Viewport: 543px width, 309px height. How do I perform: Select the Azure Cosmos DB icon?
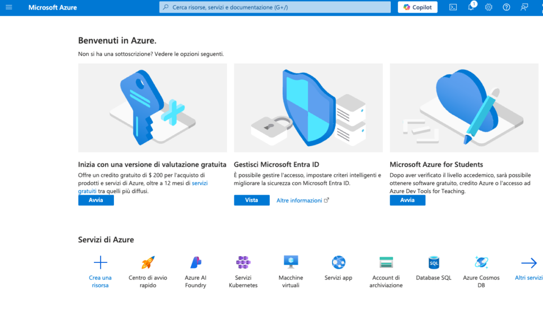pyautogui.click(x=480, y=263)
